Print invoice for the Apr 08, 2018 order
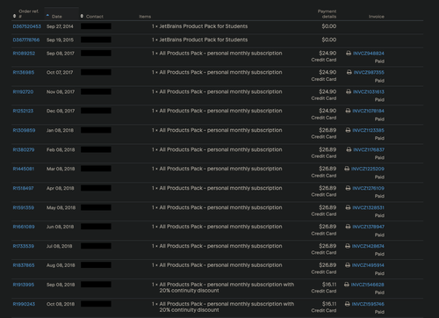439x318 pixels. pyautogui.click(x=348, y=188)
